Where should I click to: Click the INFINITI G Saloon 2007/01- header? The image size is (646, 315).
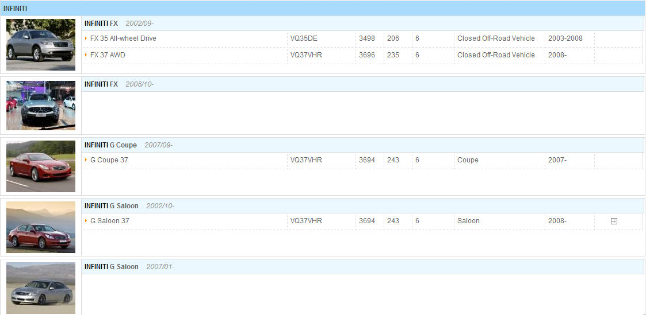pos(363,267)
